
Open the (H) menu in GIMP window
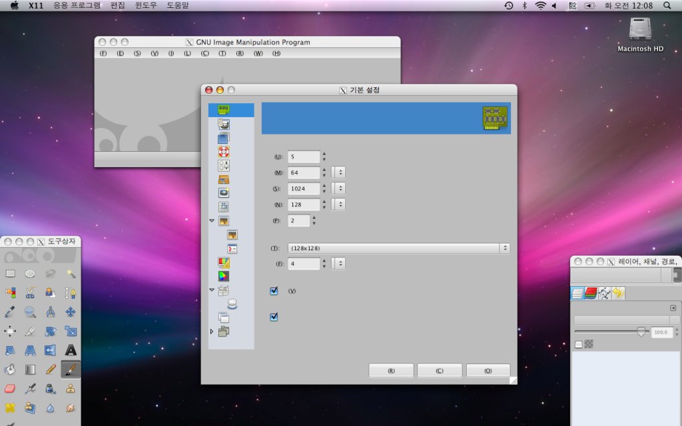[x=276, y=53]
